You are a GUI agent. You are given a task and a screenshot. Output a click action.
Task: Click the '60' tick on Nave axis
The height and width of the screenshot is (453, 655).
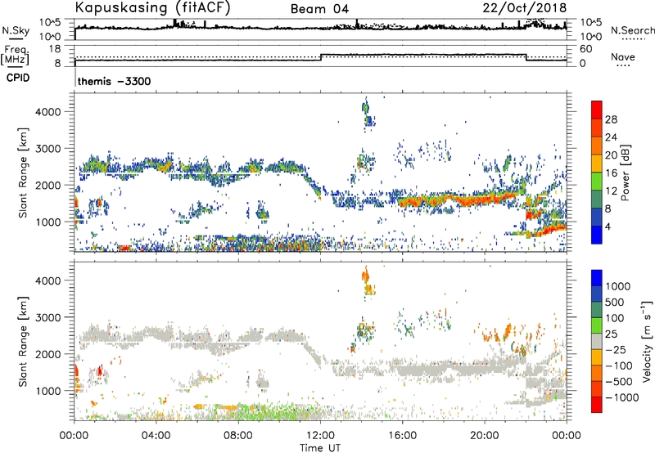click(585, 49)
